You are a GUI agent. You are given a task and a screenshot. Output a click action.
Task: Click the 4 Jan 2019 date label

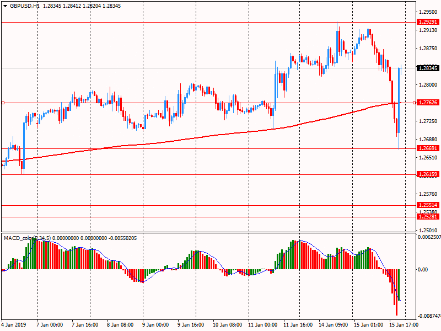[14, 325]
